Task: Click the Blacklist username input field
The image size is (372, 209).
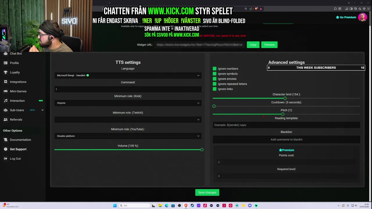Action: [286, 140]
